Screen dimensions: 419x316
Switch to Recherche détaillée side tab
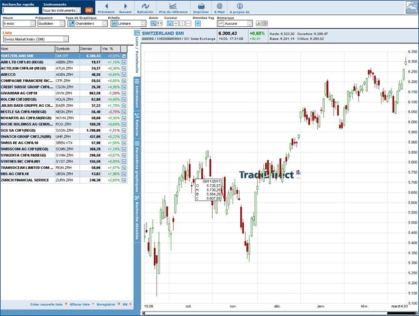[x=137, y=219]
